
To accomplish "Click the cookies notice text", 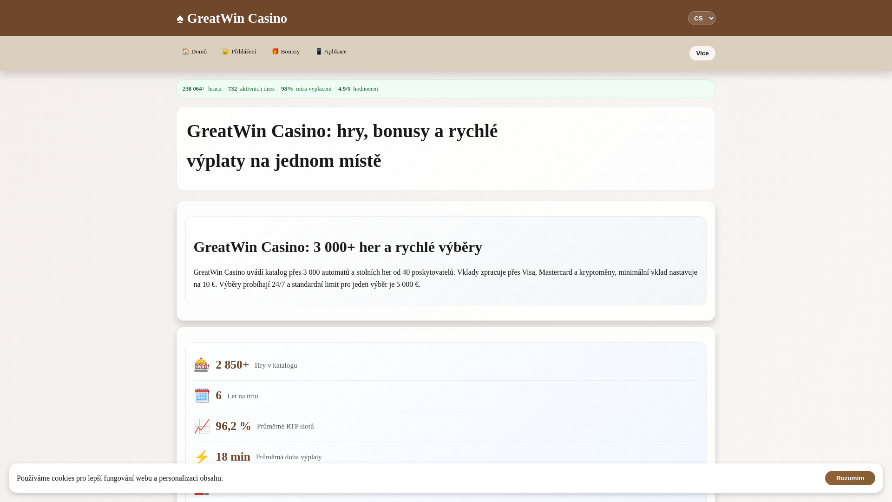I will 120,478.
